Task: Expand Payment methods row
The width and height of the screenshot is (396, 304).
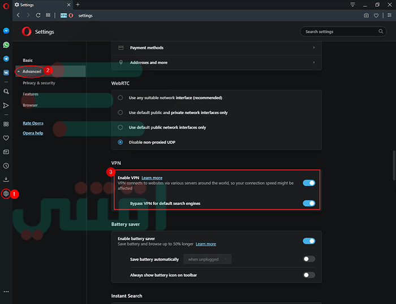Action: [x=217, y=47]
